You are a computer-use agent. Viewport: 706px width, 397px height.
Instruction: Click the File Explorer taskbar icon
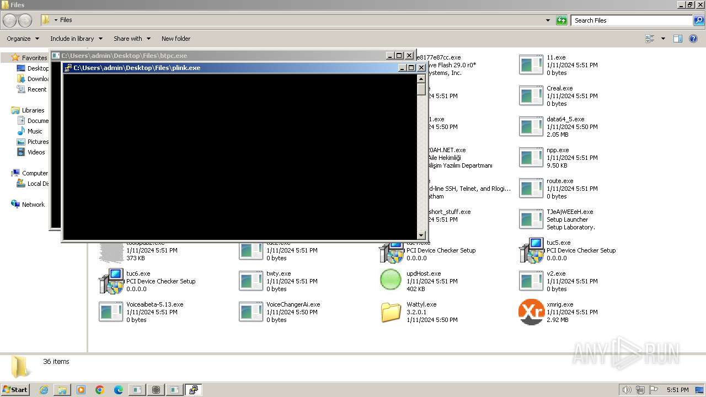coord(62,390)
